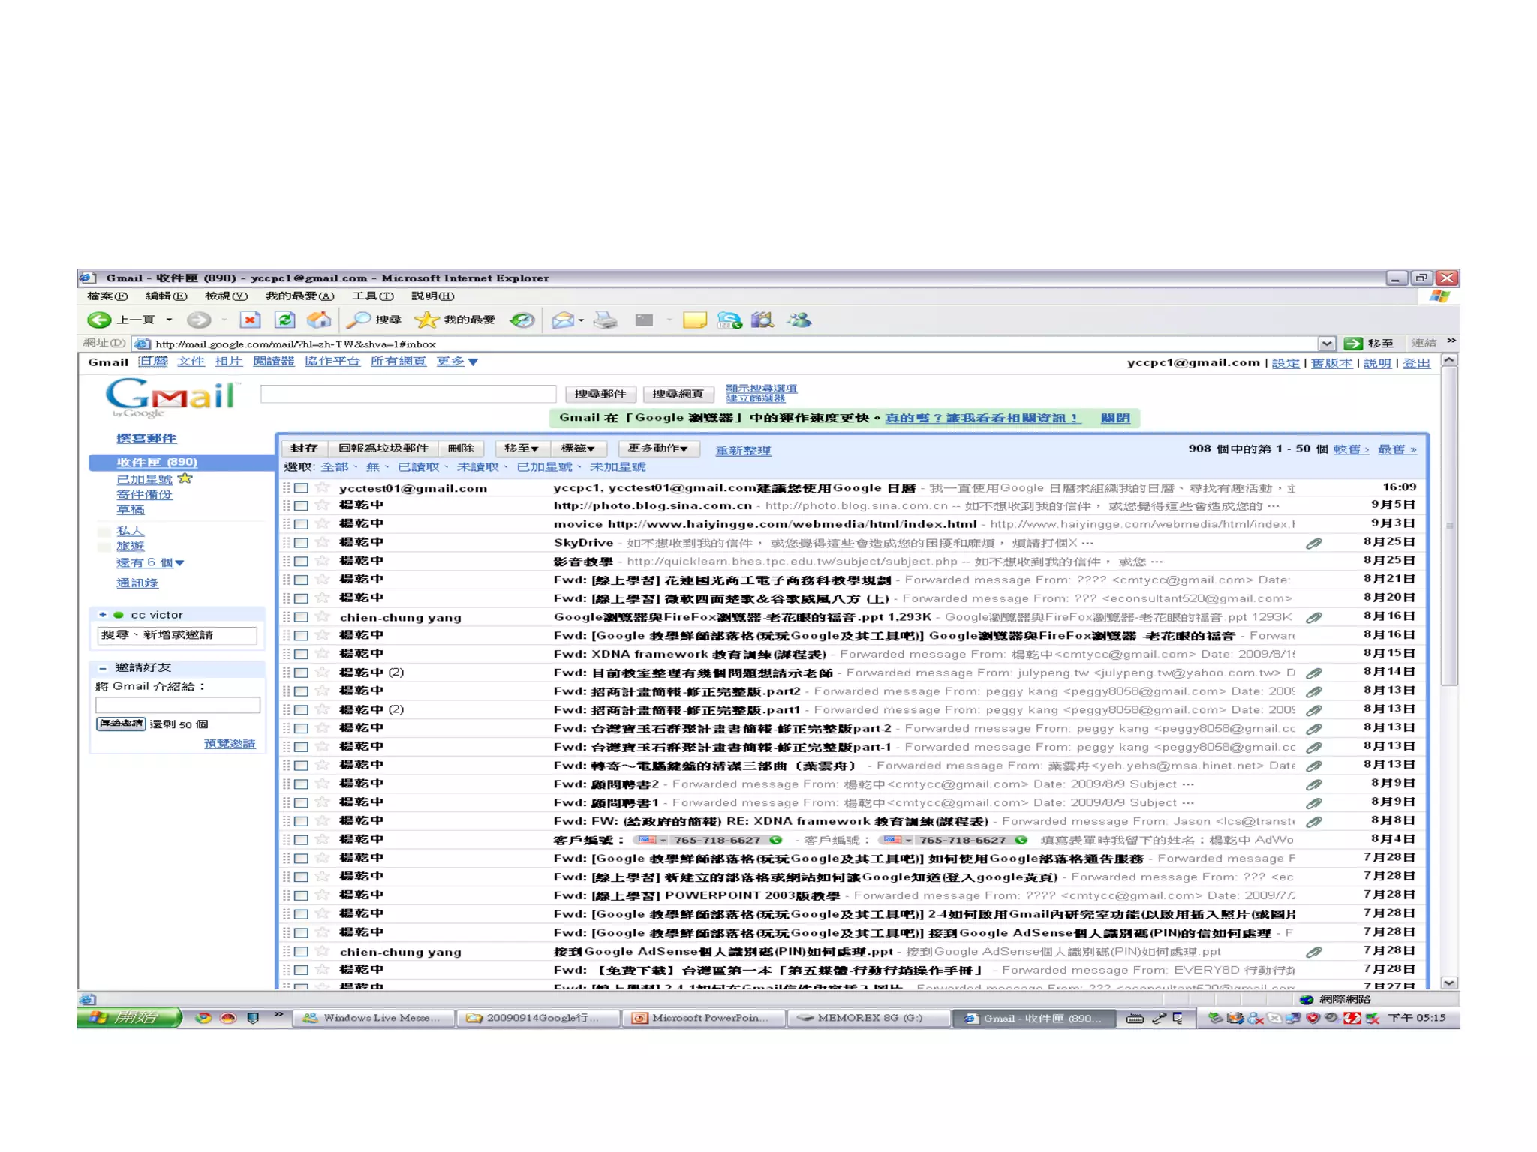Tick the checkbox for movice haiyingge email
The width and height of the screenshot is (1537, 1152).
(x=301, y=524)
